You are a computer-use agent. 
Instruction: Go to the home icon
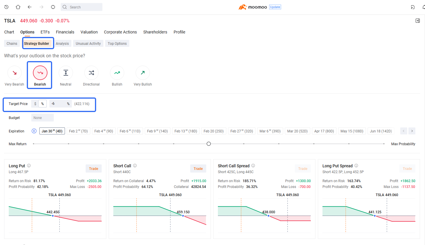pos(18,7)
